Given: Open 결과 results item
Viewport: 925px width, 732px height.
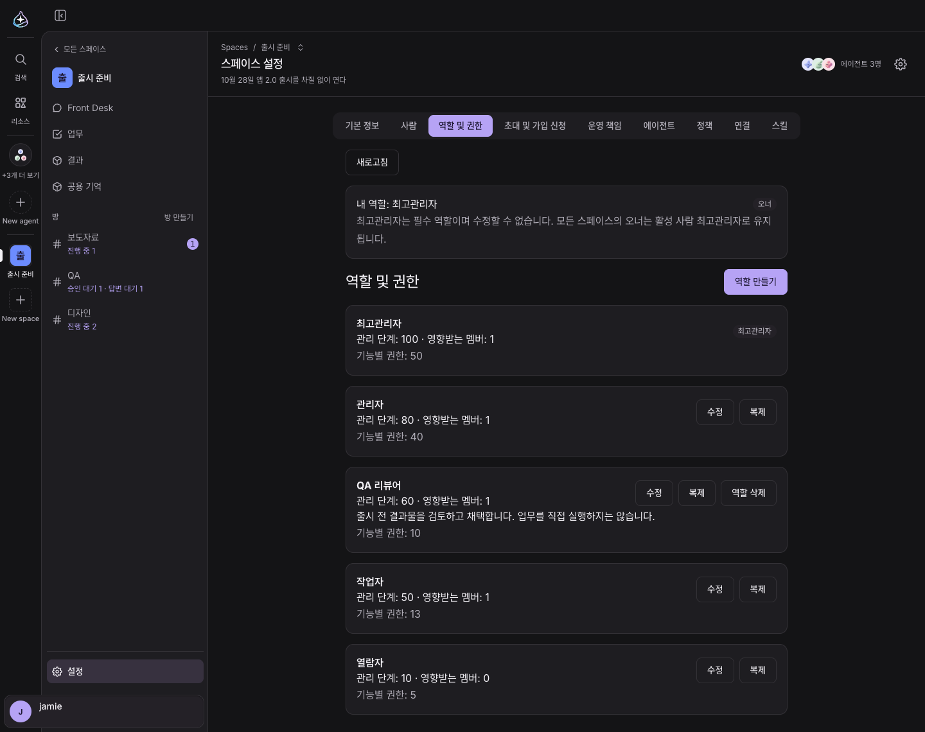Looking at the screenshot, I should tap(125, 161).
